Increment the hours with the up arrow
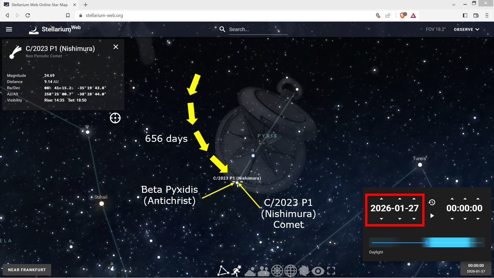The width and height of the screenshot is (494, 278). pyautogui.click(x=452, y=199)
